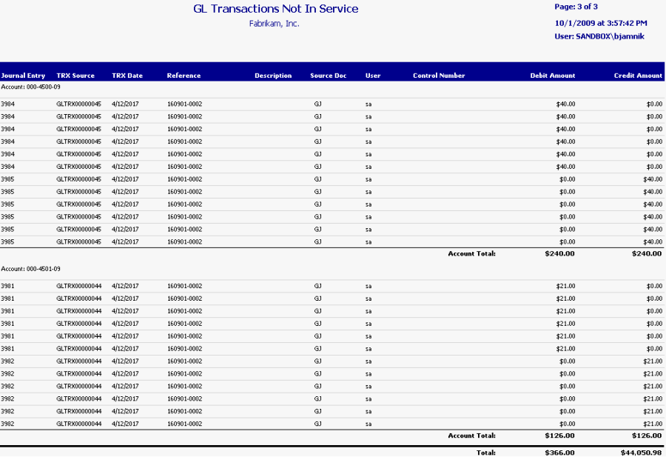Click the Journal Entry column header

23,76
